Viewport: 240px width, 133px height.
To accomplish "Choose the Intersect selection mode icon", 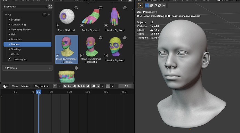I will pos(164,5).
